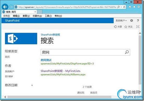This screenshot has height=101, width=144.
Task: Click the address bar search magnifier icon
Action: click(x=119, y=7)
